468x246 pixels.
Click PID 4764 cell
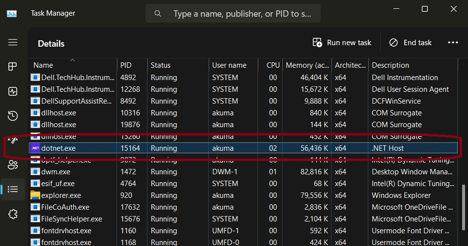[x=128, y=183]
